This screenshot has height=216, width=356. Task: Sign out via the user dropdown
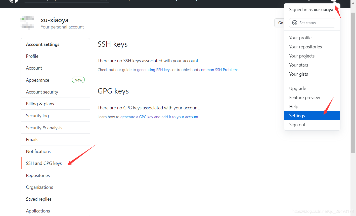(x=312, y=125)
